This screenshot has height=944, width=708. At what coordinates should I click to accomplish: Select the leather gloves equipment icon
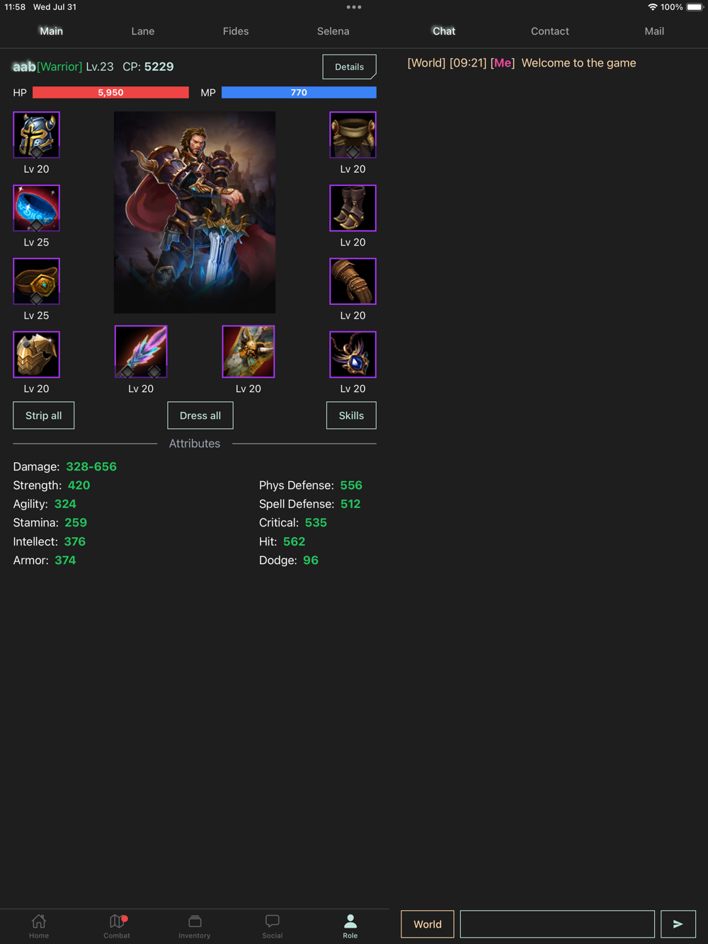(353, 281)
